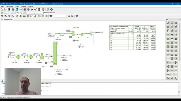Click the Мазут product stream label
Image resolution: width=181 pixels, height=101 pixels.
click(x=59, y=70)
